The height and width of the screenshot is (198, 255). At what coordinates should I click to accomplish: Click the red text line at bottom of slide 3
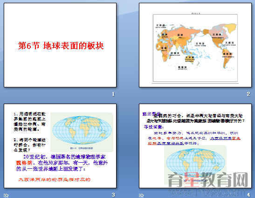tap(55, 180)
